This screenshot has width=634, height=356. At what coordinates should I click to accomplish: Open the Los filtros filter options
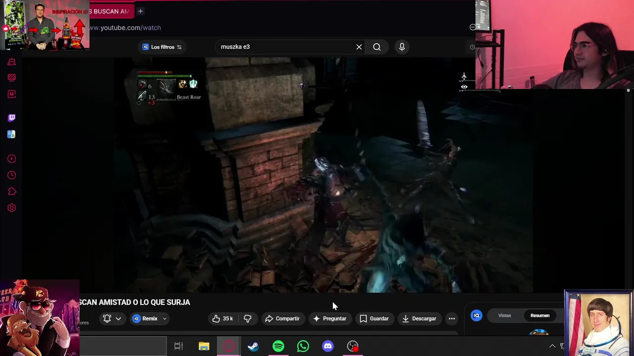[162, 47]
